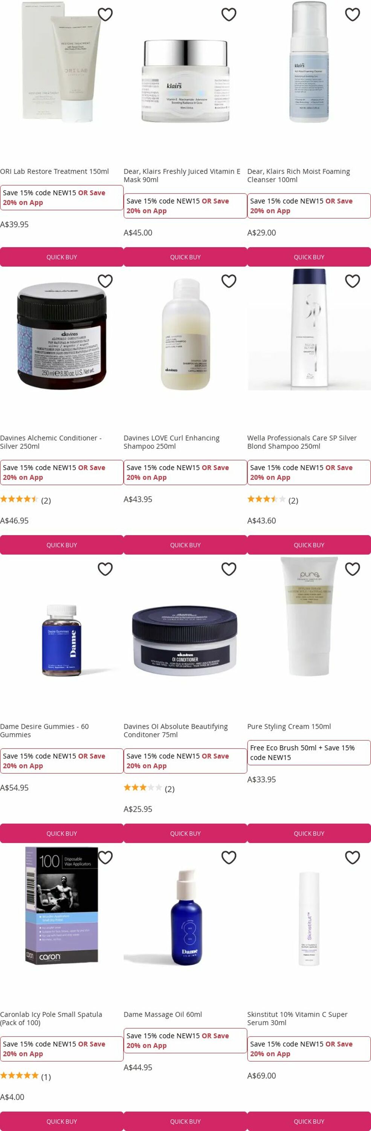Image resolution: width=371 pixels, height=1131 pixels.
Task: Toggle wishlist heart on Skinstitut Vitamin C Serum
Action: [x=353, y=857]
